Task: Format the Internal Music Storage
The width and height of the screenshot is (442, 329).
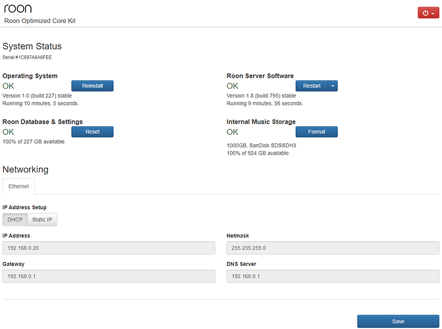Action: [x=317, y=132]
